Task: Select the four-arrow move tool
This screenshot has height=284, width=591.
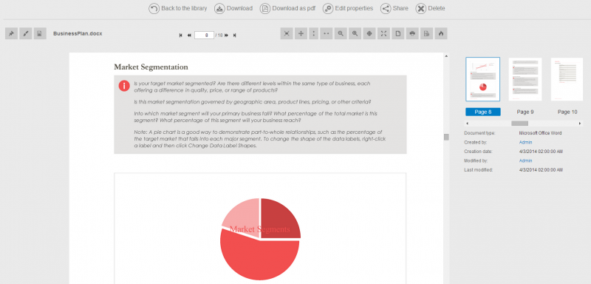Action: coord(301,33)
